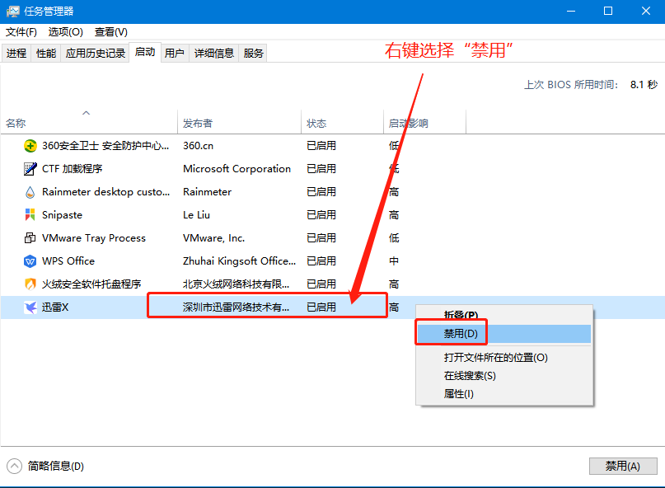
Task: Click publisher Le Liu cell
Action: pyautogui.click(x=196, y=214)
